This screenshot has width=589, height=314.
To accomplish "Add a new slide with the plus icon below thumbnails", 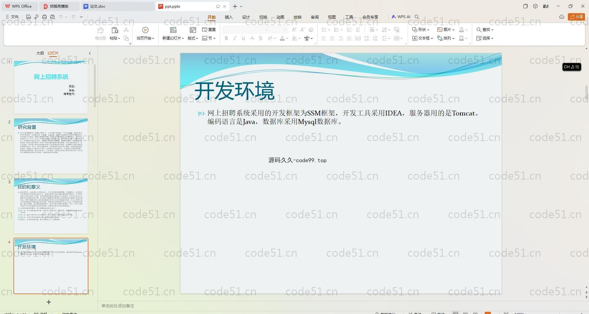I will (x=49, y=302).
